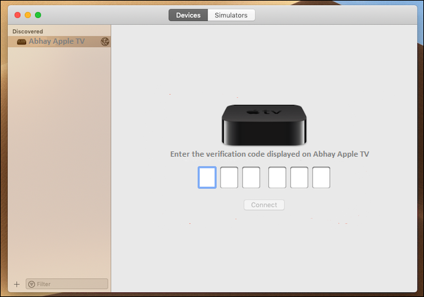Close the window with red button
The image size is (424, 297).
pyautogui.click(x=18, y=15)
